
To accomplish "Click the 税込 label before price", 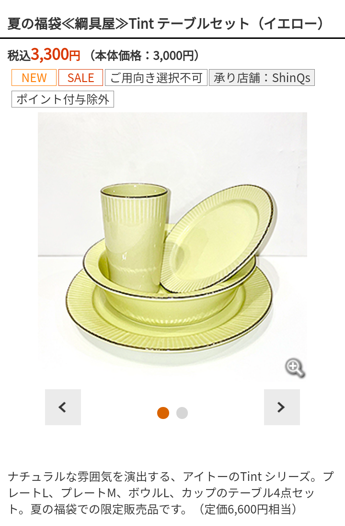I will 19,55.
